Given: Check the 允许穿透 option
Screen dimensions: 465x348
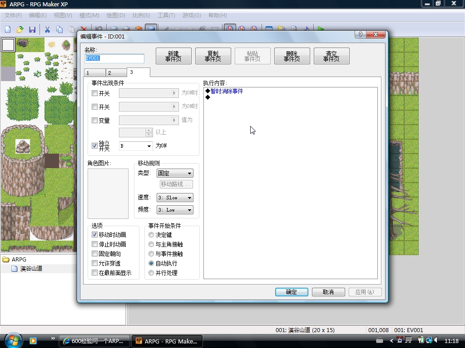Looking at the screenshot, I should pyautogui.click(x=94, y=263).
